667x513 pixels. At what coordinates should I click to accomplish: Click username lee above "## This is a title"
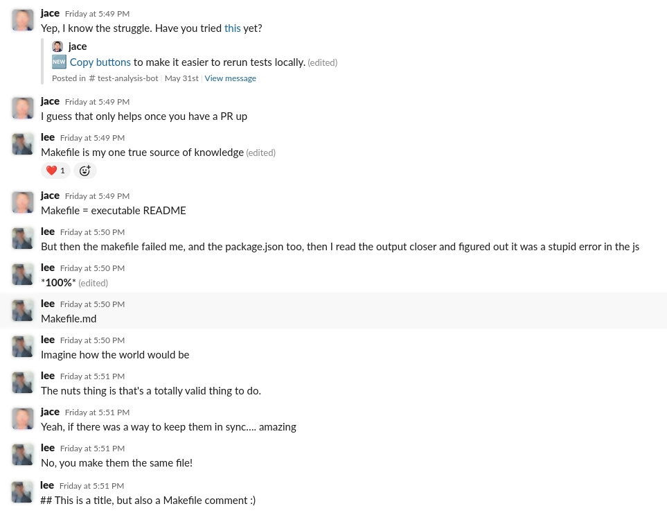point(47,485)
